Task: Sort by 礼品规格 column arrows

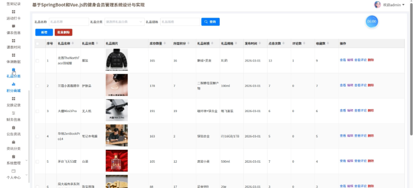Action: (x=236, y=43)
